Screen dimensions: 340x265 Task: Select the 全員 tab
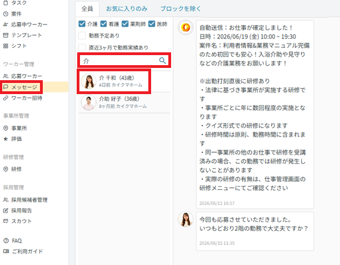point(87,9)
